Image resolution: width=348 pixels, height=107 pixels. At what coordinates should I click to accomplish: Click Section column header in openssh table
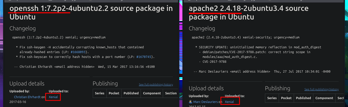pyautogui.click(x=171, y=93)
